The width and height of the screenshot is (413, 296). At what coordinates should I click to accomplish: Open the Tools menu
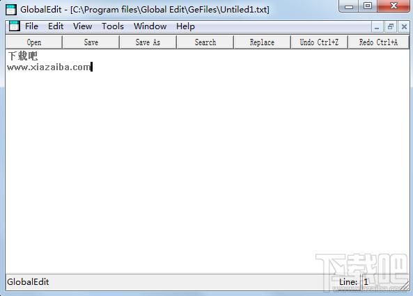tap(113, 26)
